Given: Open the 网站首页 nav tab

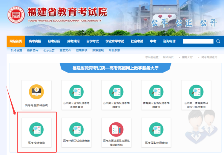Looking at the screenshot, I should (16, 41).
